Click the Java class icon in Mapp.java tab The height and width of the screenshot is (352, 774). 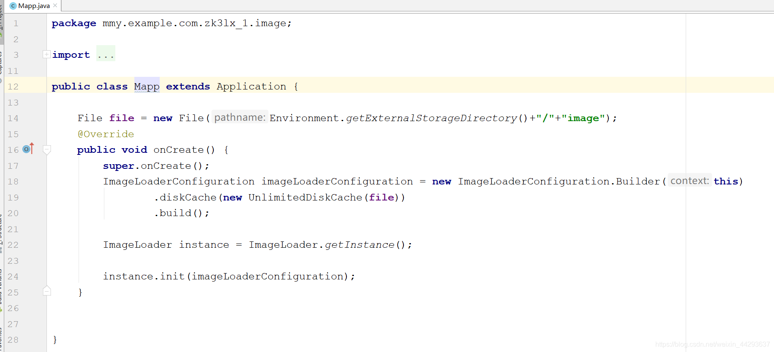click(x=13, y=6)
